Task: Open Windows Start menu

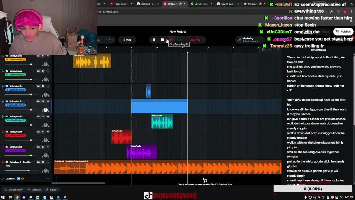Action: [x=3, y=197]
